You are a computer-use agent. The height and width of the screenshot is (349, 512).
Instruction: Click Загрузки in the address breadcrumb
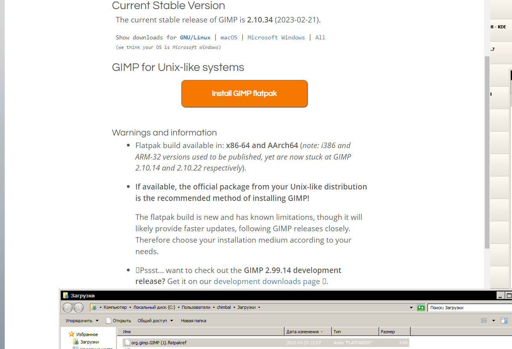pos(246,307)
